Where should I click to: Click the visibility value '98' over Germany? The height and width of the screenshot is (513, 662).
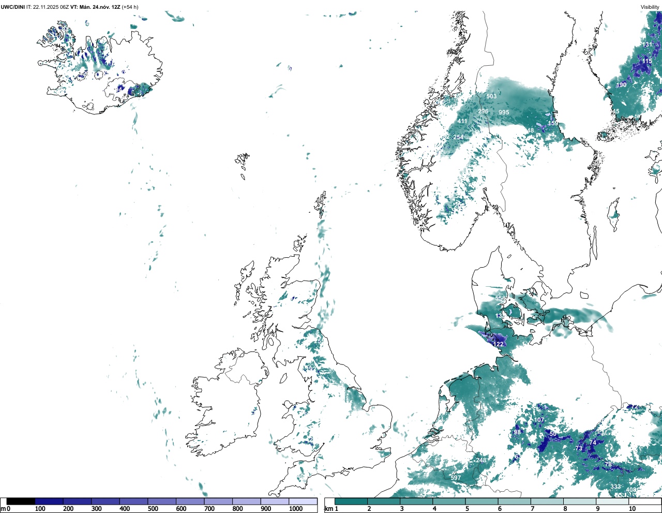(517, 432)
